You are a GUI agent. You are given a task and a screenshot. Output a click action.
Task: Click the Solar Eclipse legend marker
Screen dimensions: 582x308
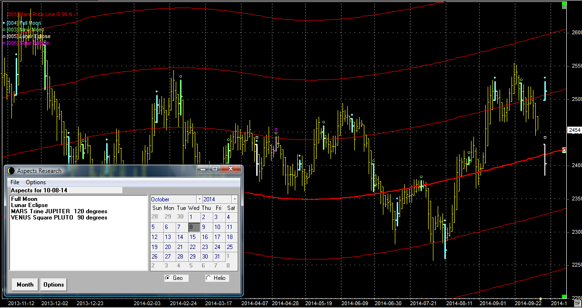(x=4, y=43)
